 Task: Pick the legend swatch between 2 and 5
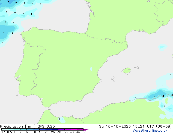(x=23, y=129)
